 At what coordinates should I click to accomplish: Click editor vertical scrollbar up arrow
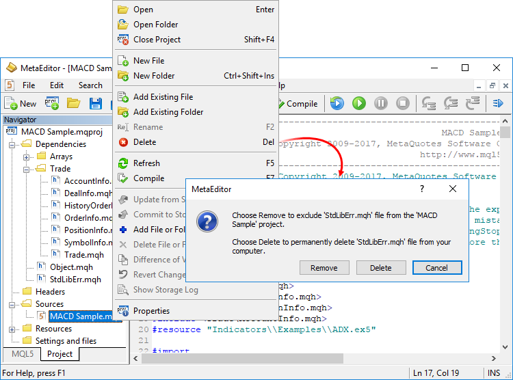click(505, 121)
